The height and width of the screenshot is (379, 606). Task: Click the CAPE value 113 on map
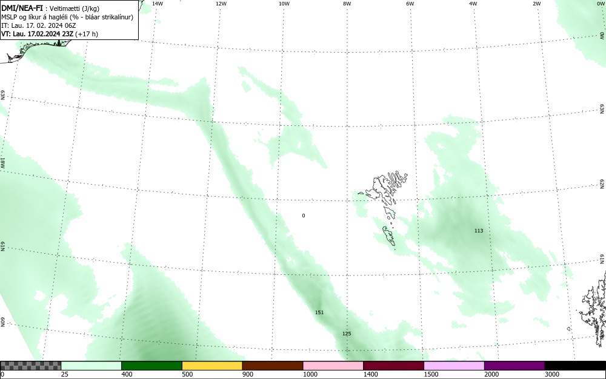coord(479,231)
